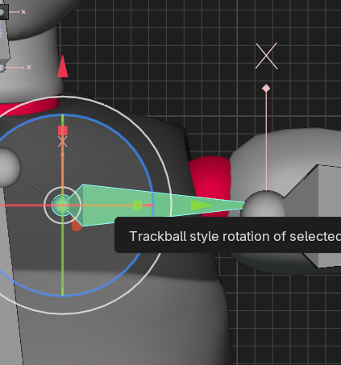The height and width of the screenshot is (365, 341).
Task: Click the green triangle arrow on the bone
Action: [x=202, y=205]
